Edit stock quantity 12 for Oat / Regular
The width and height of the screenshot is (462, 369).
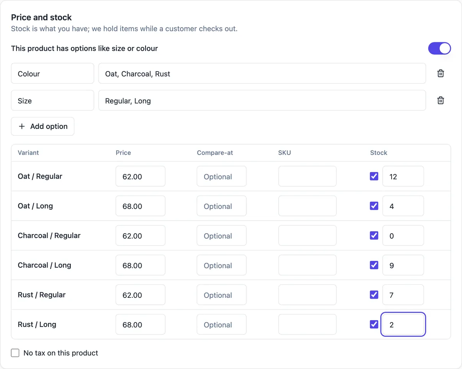(x=403, y=176)
